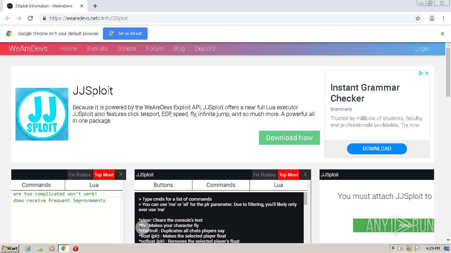451x253 pixels.
Task: Click the padlock site security icon
Action: pos(44,18)
